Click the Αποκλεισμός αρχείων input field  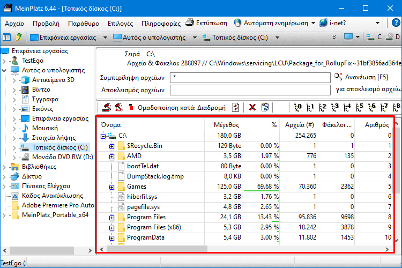pyautogui.click(x=250, y=90)
